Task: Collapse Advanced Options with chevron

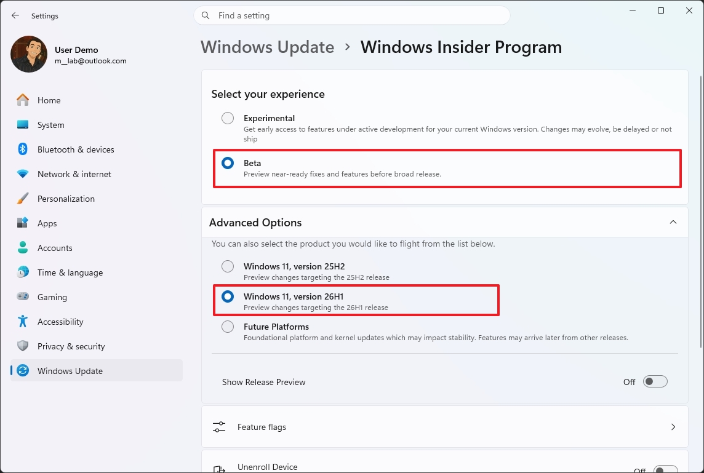Action: [673, 222]
